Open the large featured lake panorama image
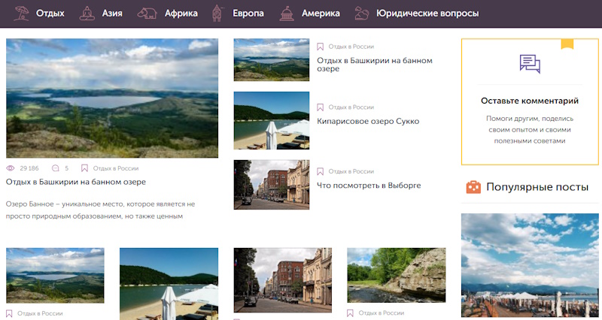 click(x=112, y=98)
